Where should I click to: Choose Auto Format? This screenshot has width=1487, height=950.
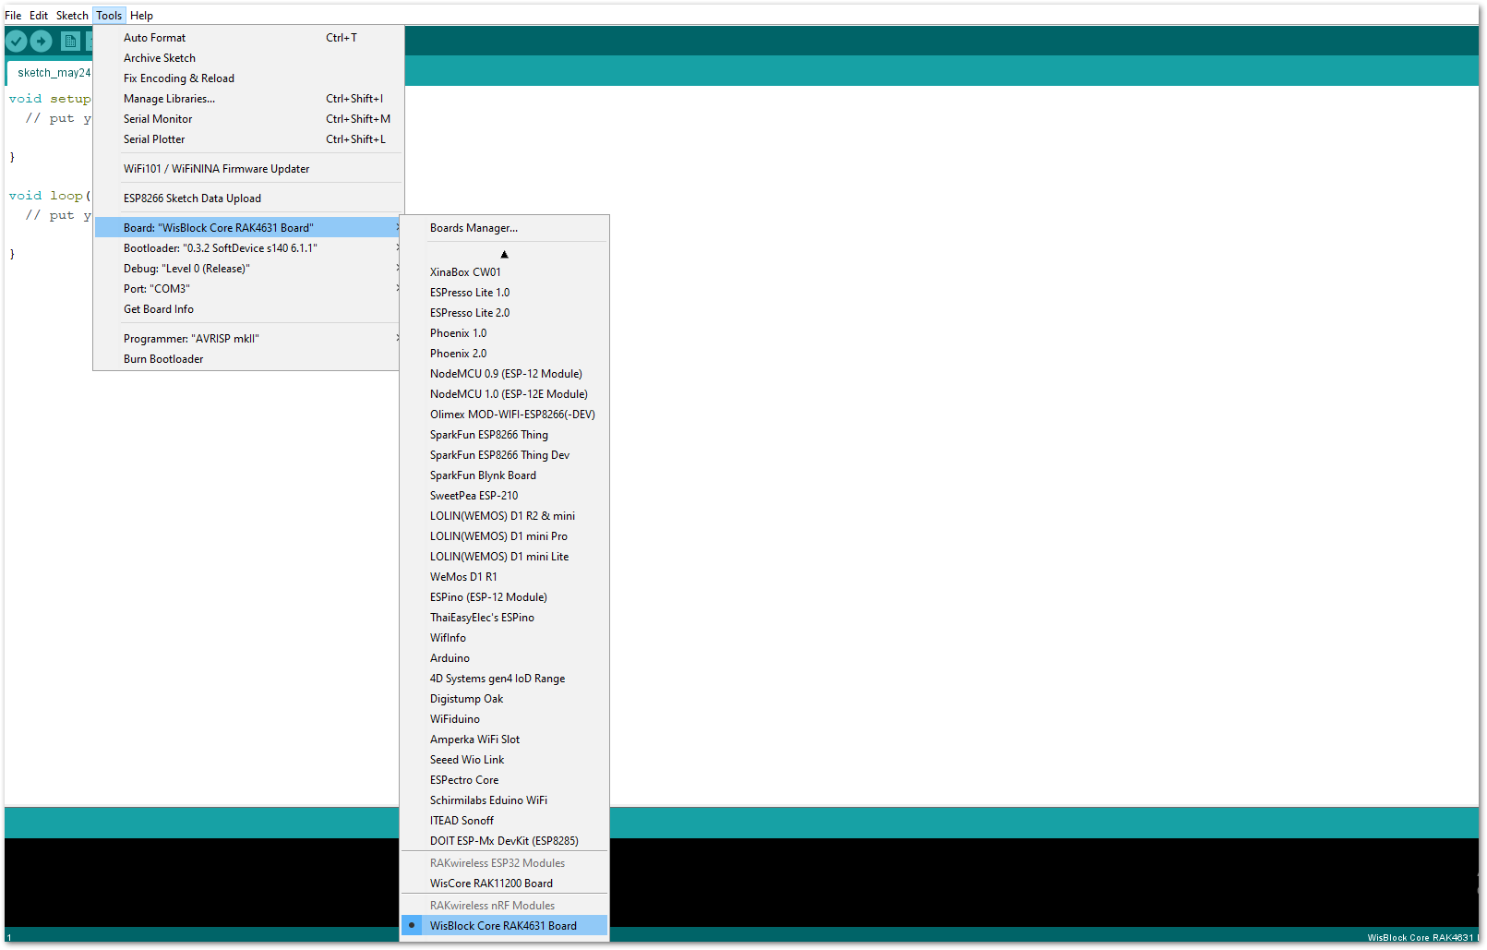[248, 38]
